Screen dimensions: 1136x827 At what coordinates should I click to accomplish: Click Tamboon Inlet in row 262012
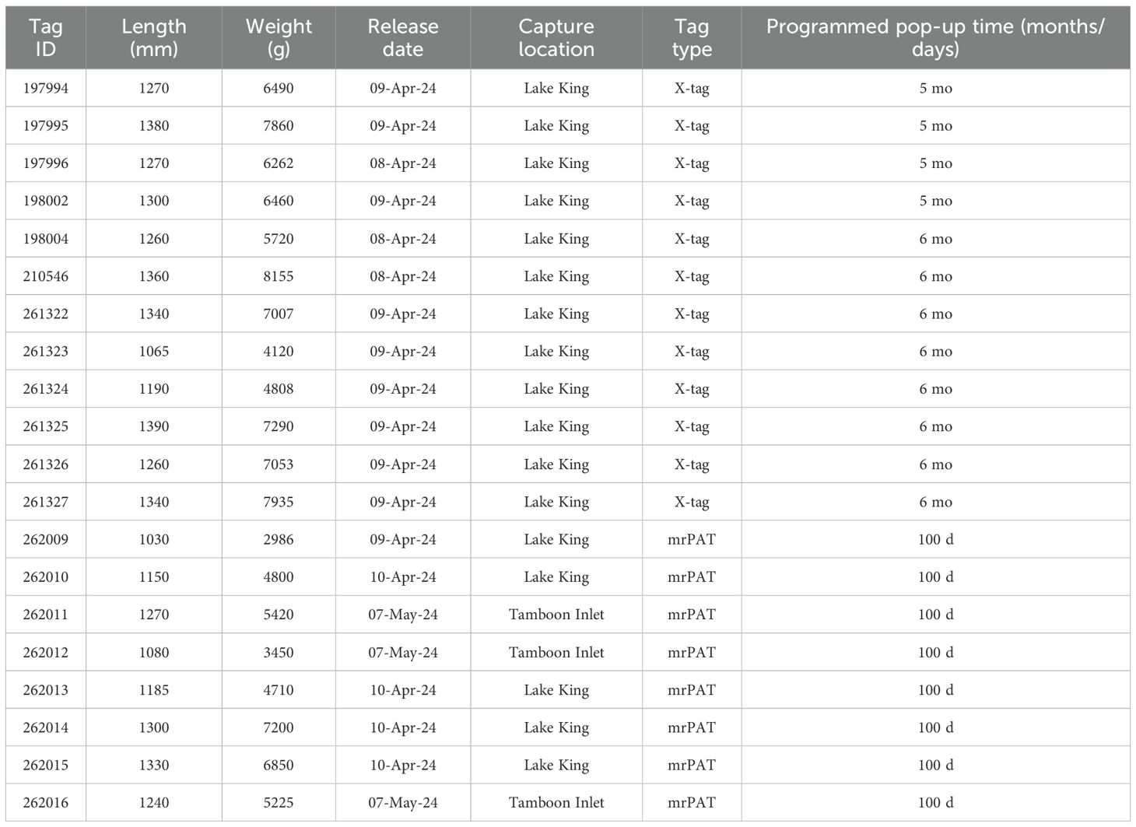point(556,653)
